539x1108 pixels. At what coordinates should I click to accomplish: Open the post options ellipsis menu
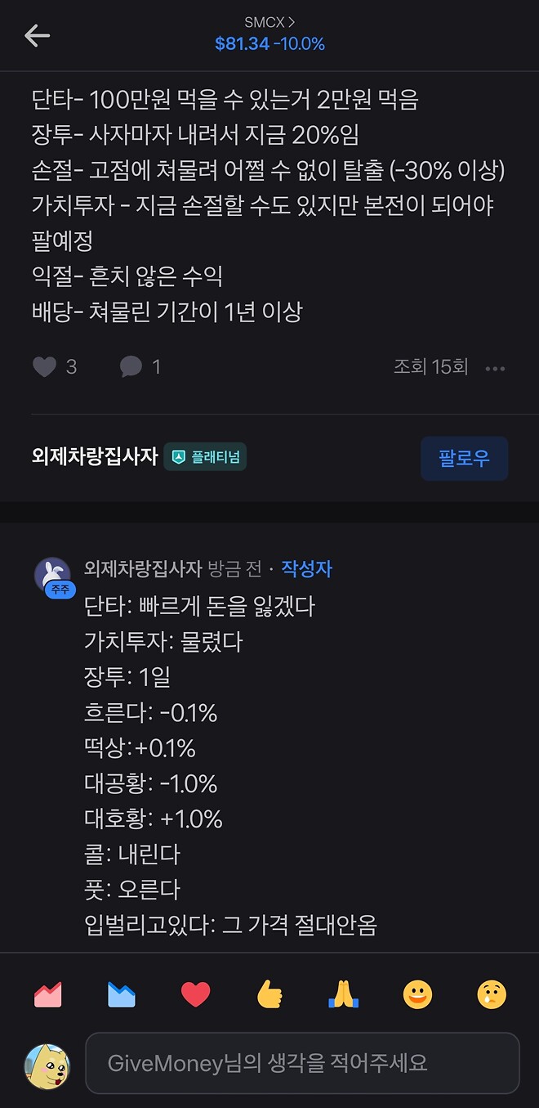[x=495, y=368]
